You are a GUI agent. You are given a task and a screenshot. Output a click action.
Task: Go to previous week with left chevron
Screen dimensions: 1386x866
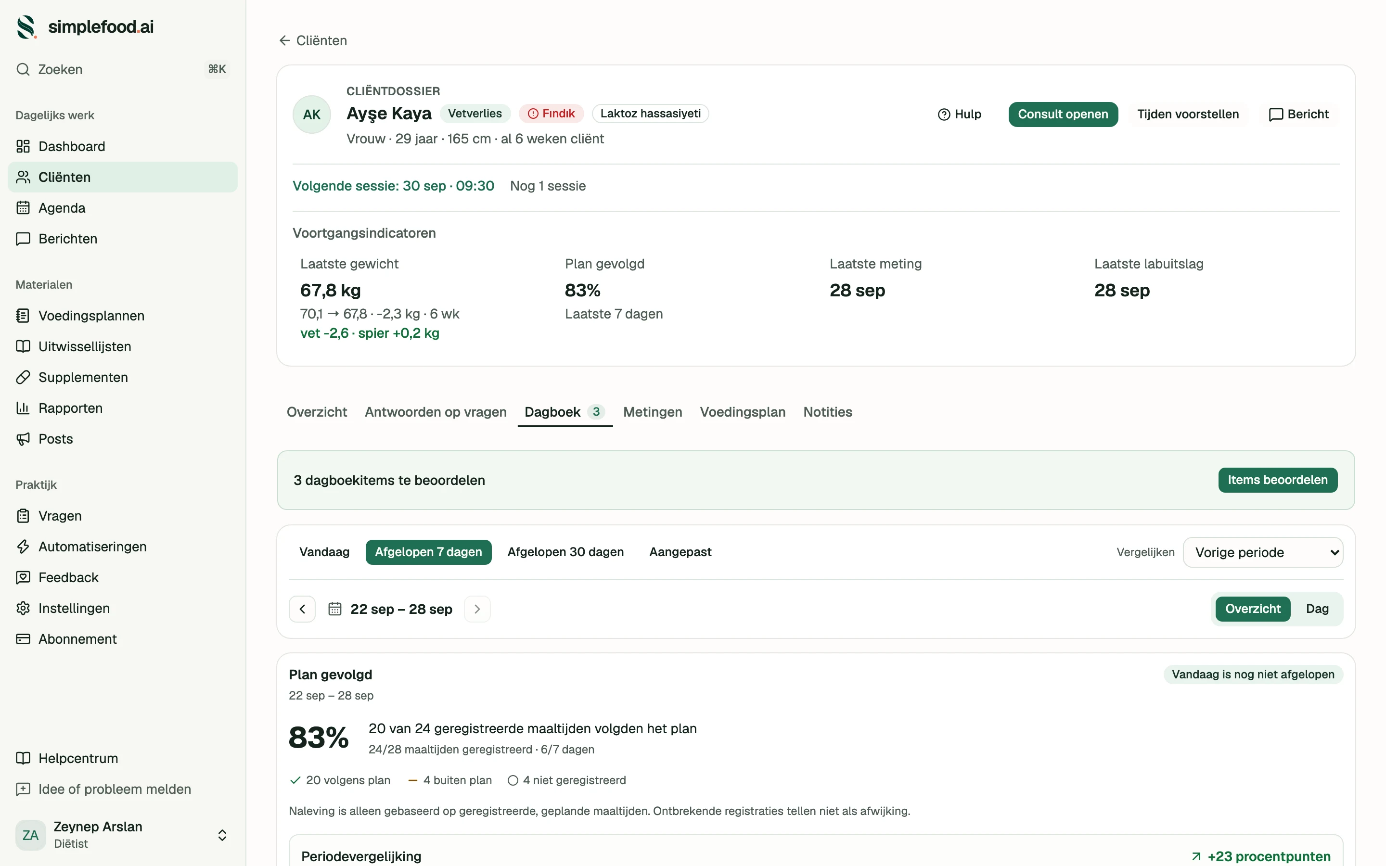[x=302, y=610]
